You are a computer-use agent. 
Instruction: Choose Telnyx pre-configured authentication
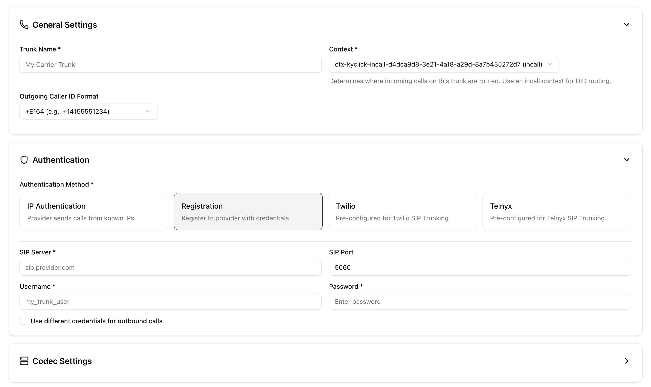tap(556, 211)
